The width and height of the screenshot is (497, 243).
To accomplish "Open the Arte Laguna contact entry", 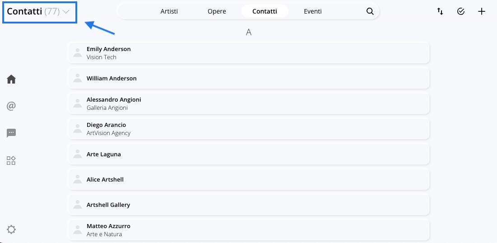I will (249, 154).
